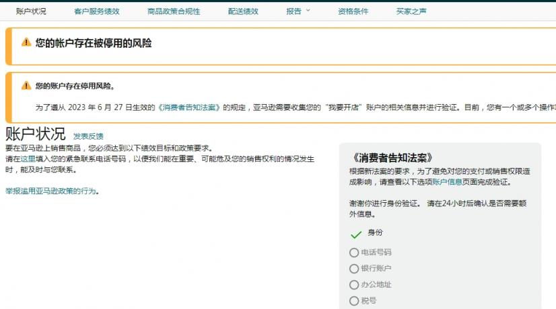Open 账户信息 link in the side panel
The height and width of the screenshot is (309, 556).
447,182
